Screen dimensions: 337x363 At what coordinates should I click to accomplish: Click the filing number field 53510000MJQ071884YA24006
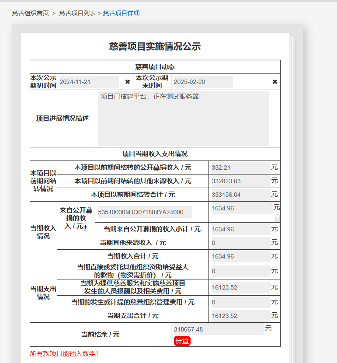point(145,212)
